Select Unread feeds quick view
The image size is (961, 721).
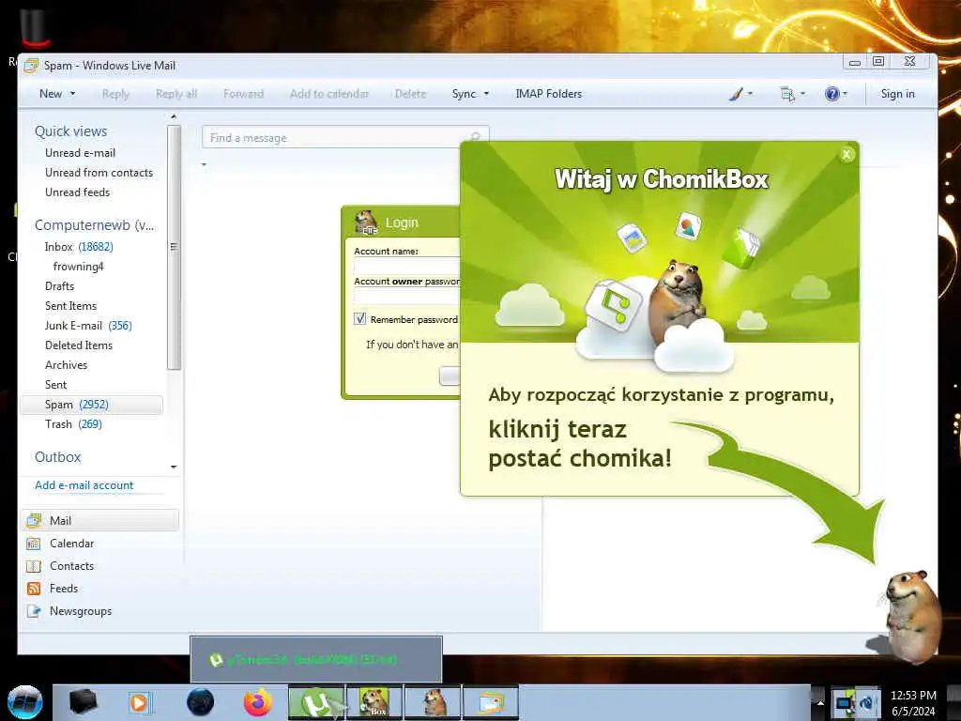77,192
